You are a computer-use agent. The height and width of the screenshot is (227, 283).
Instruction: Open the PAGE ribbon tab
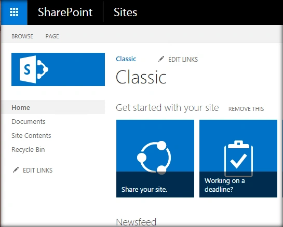[52, 36]
